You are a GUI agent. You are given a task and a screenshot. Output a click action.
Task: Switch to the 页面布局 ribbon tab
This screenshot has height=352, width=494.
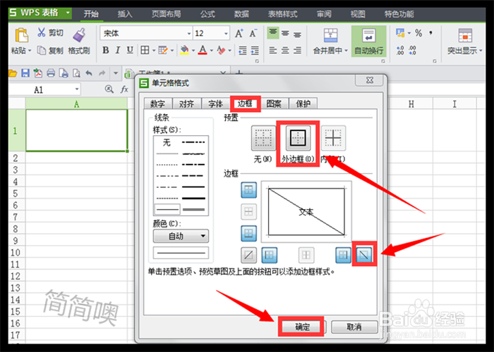(x=167, y=14)
